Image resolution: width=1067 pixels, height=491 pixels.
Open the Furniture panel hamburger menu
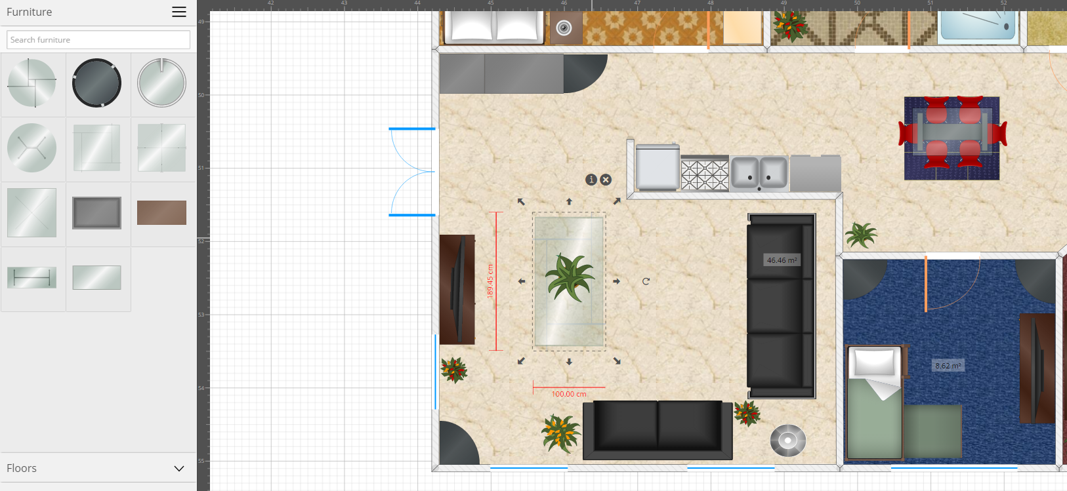coord(178,12)
